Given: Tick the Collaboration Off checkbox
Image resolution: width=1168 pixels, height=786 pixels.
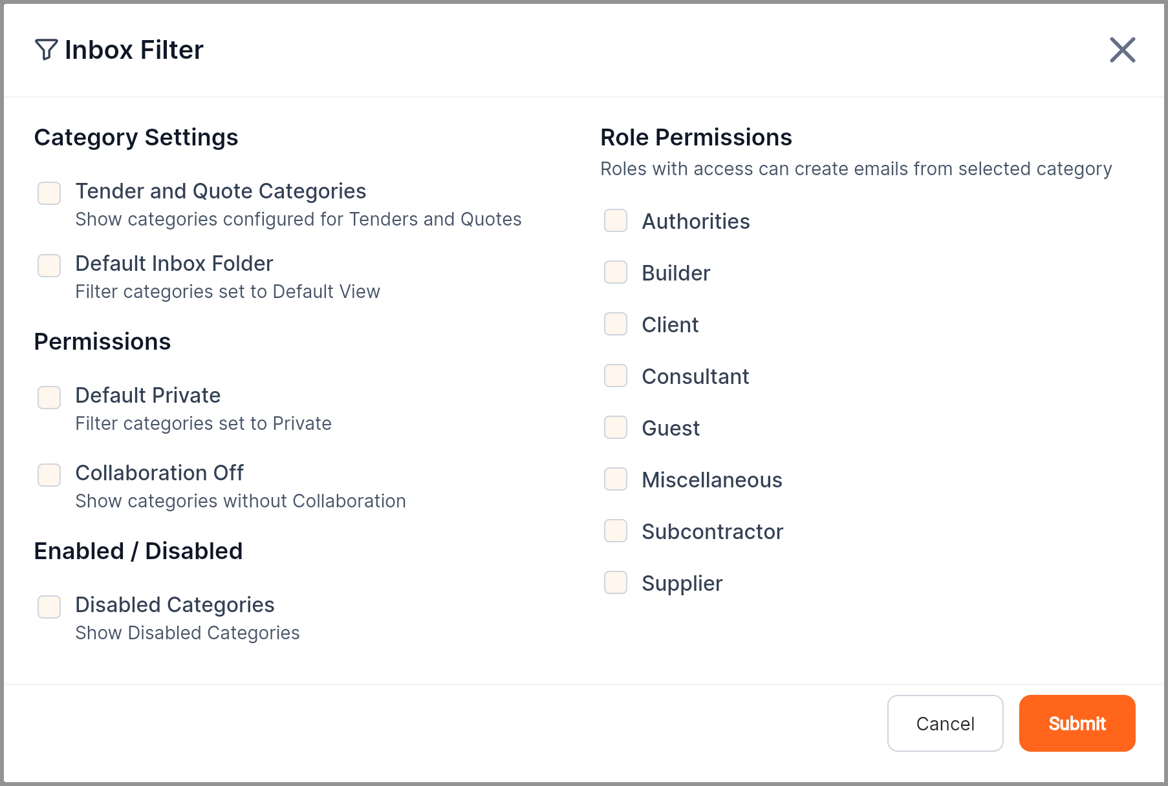Looking at the screenshot, I should click(49, 474).
